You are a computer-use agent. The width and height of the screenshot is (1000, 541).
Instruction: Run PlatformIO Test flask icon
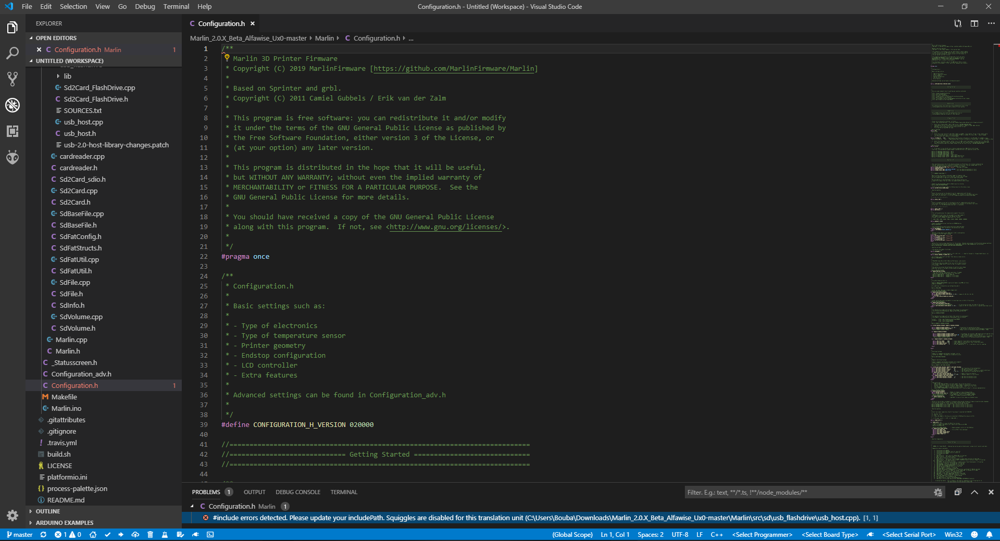(x=165, y=535)
